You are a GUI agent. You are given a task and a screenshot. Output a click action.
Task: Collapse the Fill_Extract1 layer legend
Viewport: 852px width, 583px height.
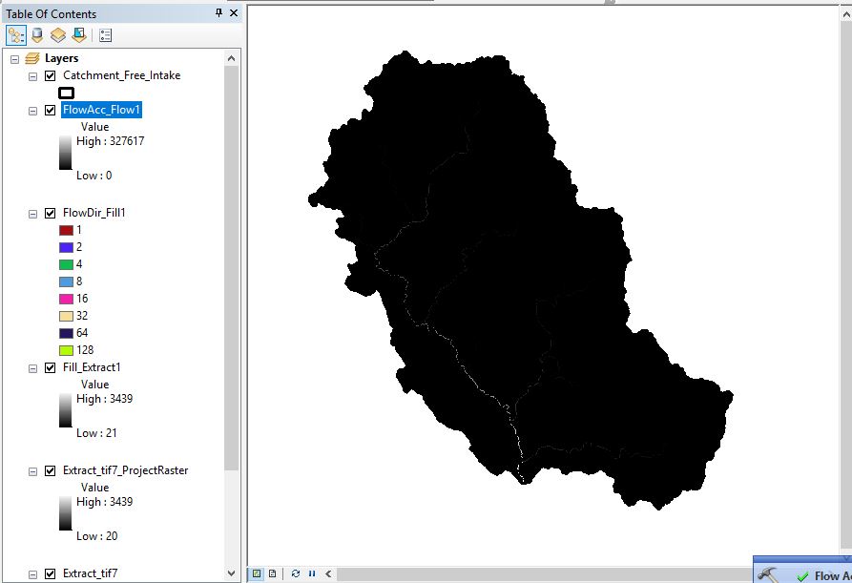(32, 368)
